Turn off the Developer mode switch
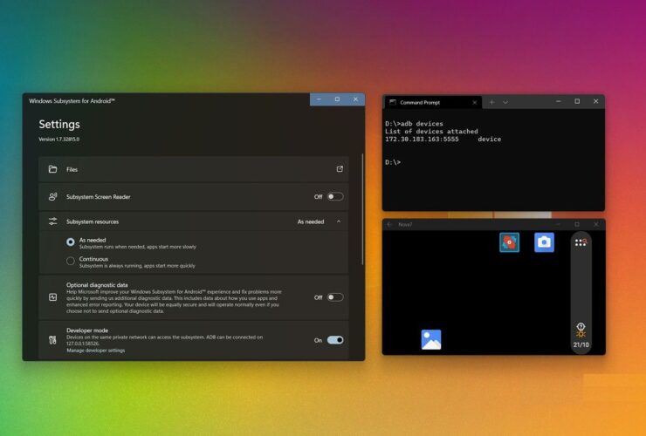The height and width of the screenshot is (436, 646). click(335, 340)
